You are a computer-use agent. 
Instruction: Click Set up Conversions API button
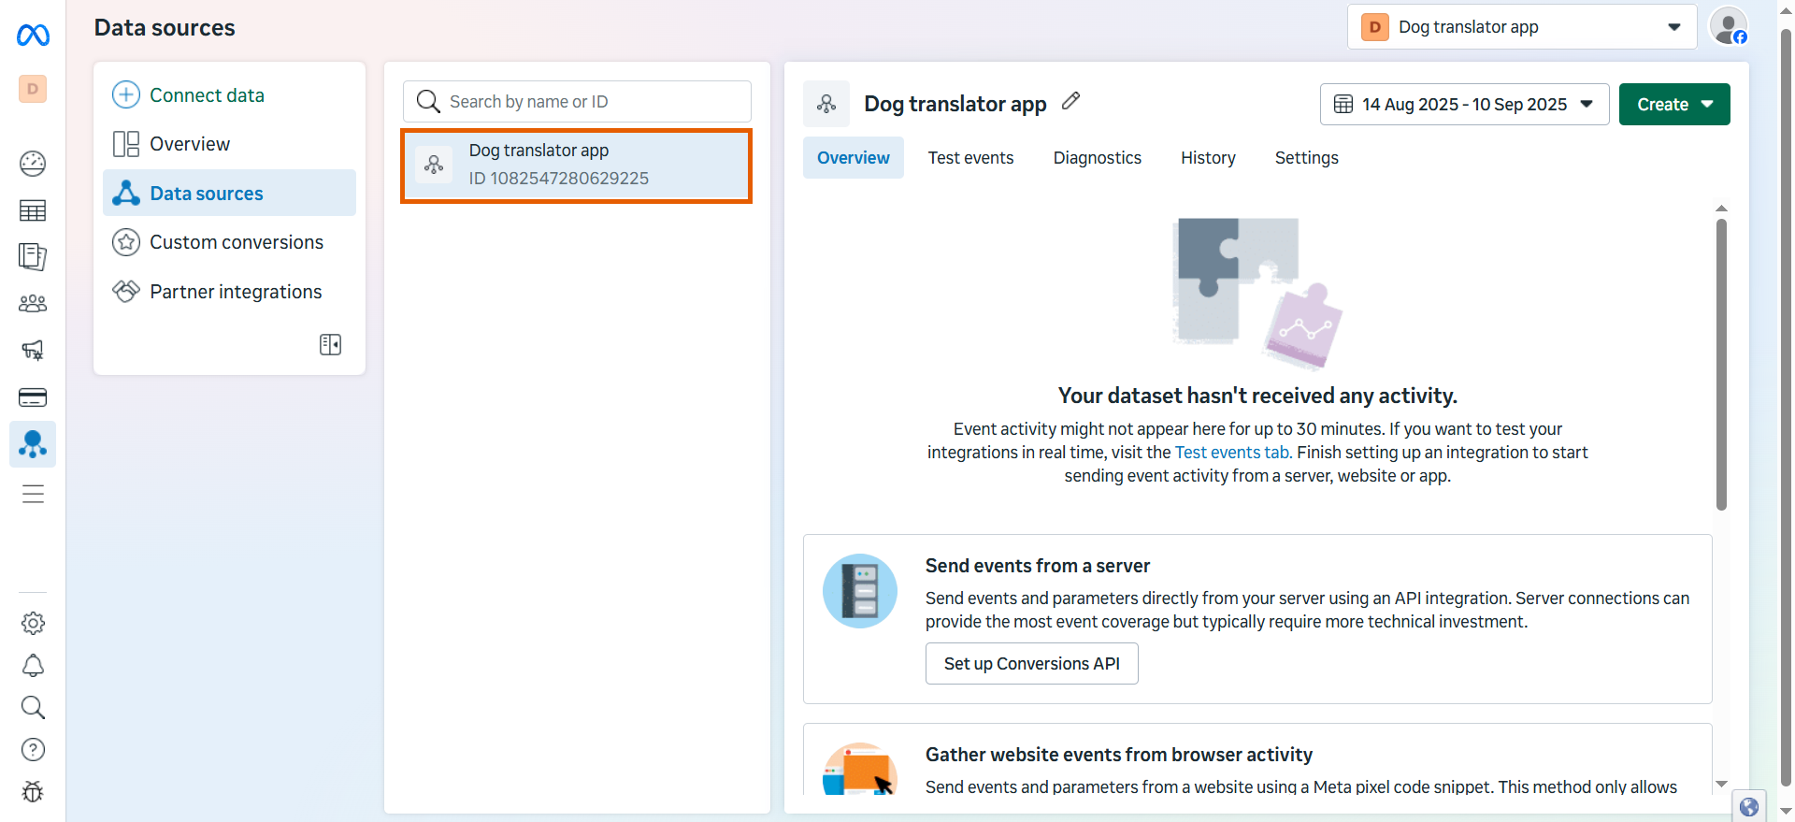tap(1032, 663)
